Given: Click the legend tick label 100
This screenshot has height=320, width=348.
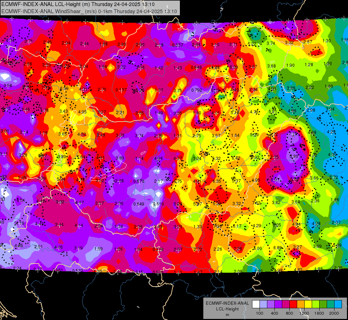Looking at the screenshot, I should pos(259,313).
